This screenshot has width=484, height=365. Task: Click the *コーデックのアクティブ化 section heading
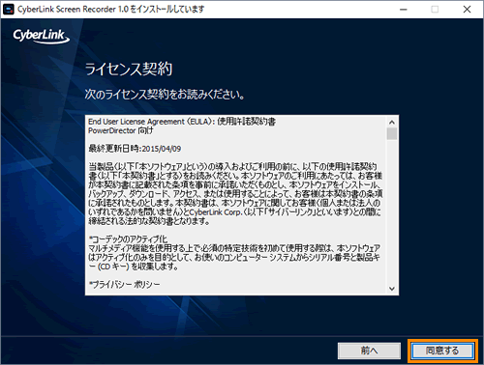128,239
